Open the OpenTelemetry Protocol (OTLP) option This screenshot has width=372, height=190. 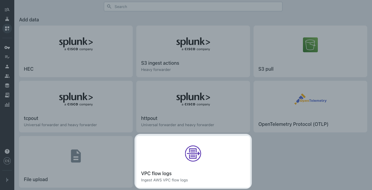click(310, 106)
